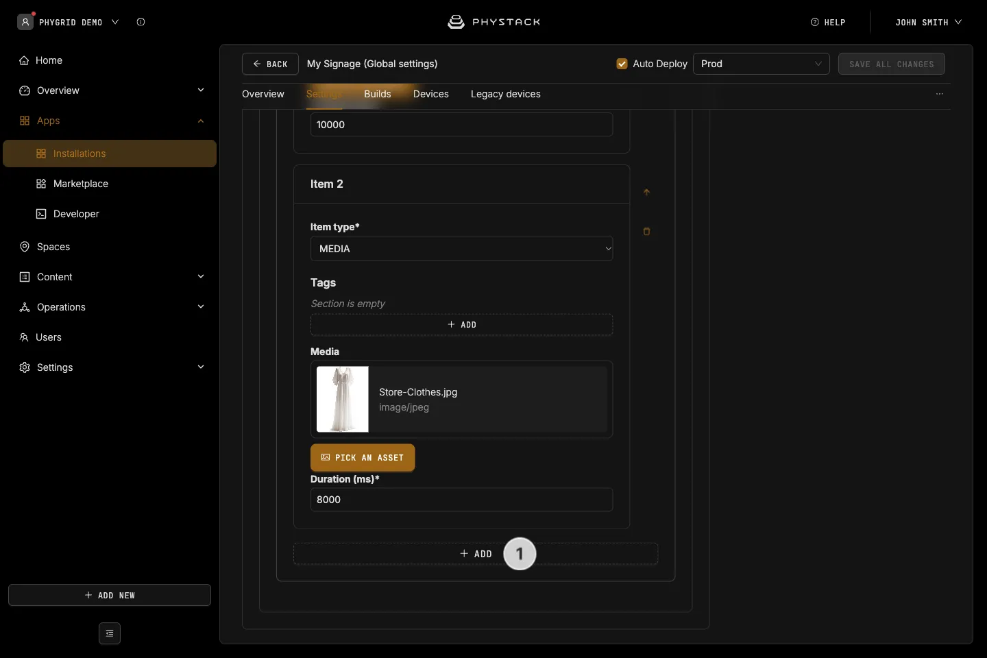987x658 pixels.
Task: Expand the Content sidebar section
Action: click(x=201, y=277)
